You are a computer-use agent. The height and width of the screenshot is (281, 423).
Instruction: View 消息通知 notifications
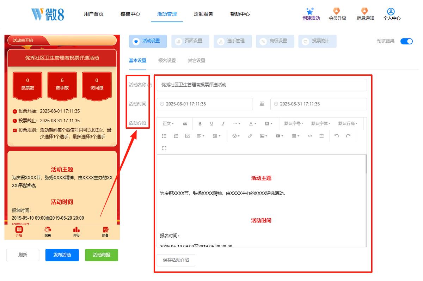[x=365, y=14]
